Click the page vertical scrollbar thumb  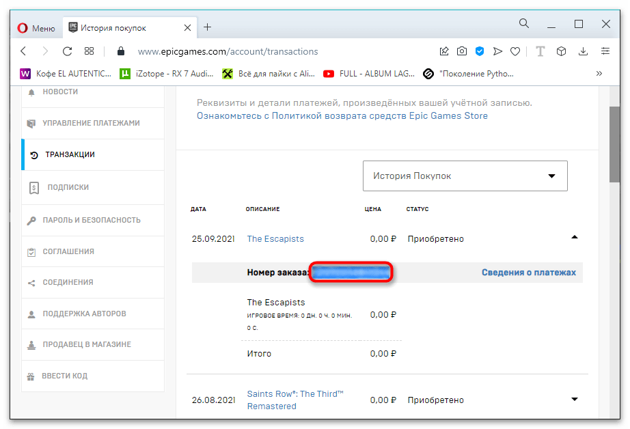[x=615, y=142]
